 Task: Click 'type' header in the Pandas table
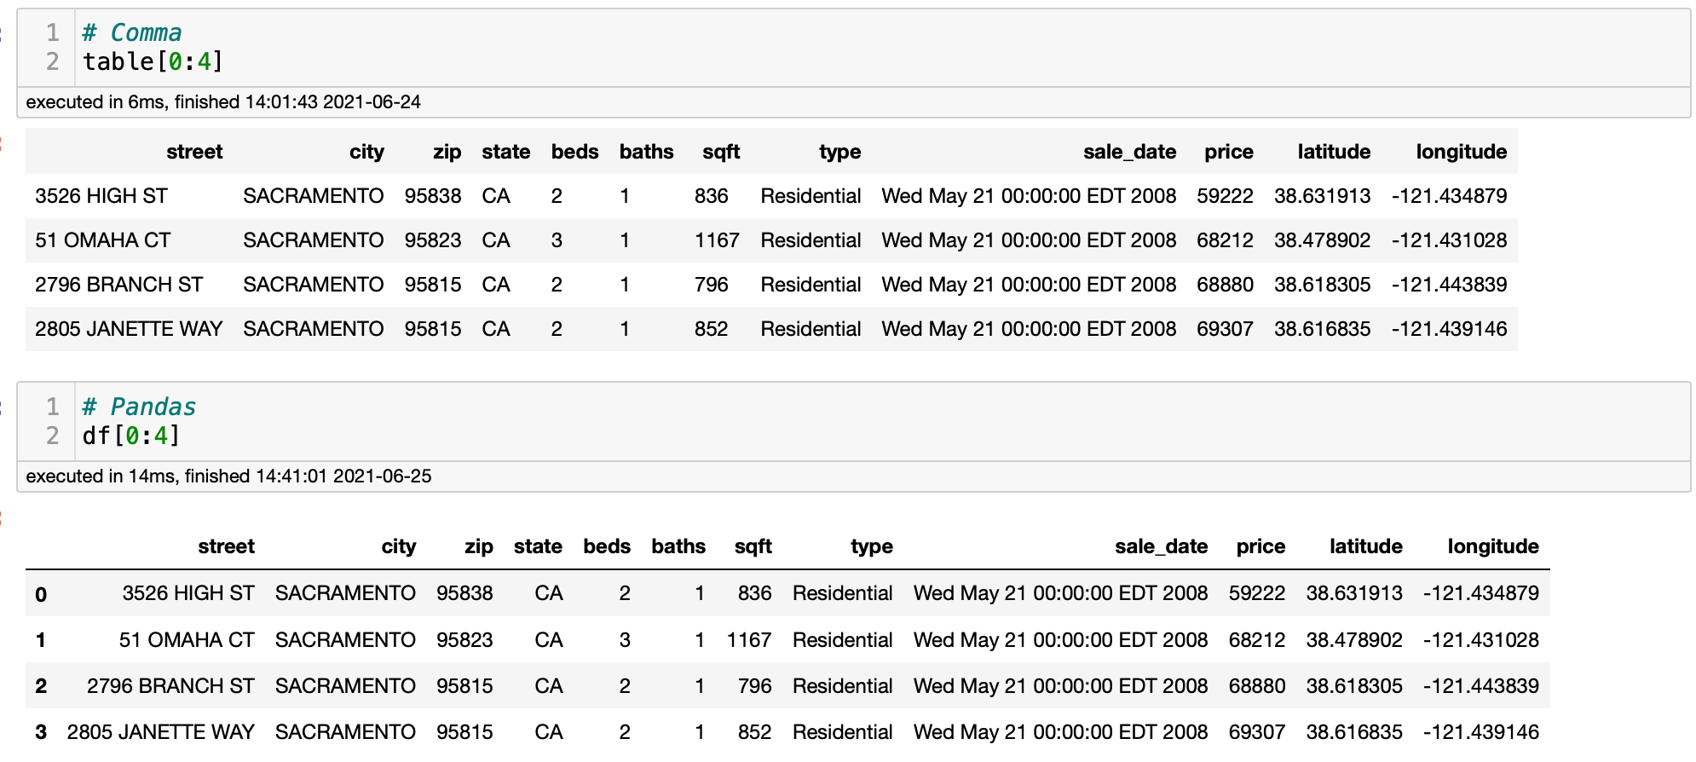point(871,546)
